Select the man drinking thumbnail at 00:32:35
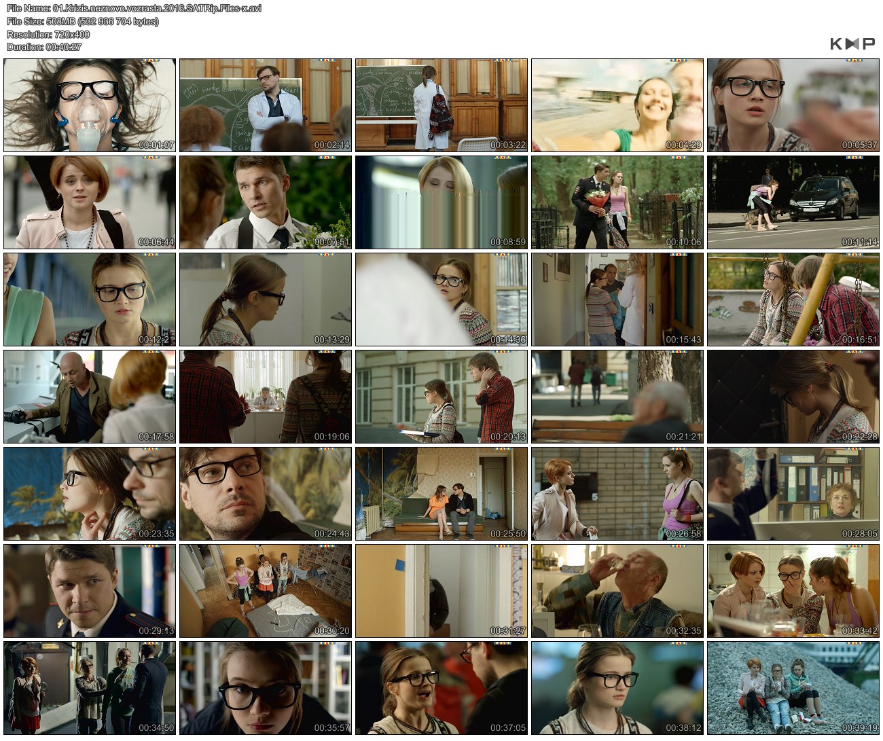The image size is (883, 741). tap(617, 591)
